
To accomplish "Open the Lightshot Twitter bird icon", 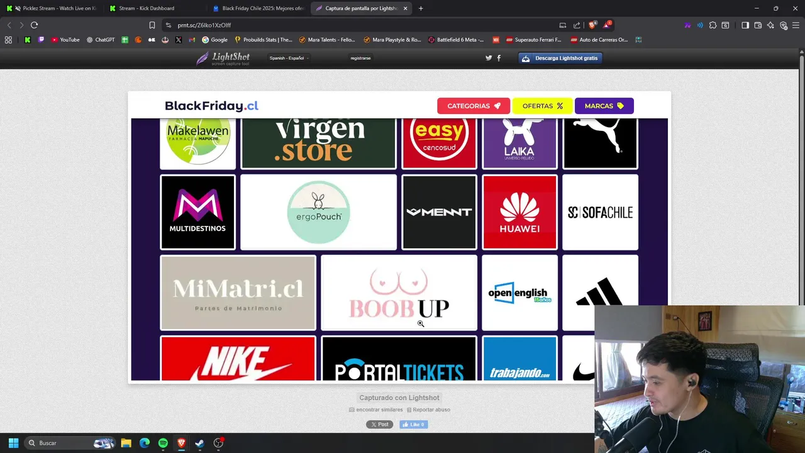I will (x=489, y=58).
